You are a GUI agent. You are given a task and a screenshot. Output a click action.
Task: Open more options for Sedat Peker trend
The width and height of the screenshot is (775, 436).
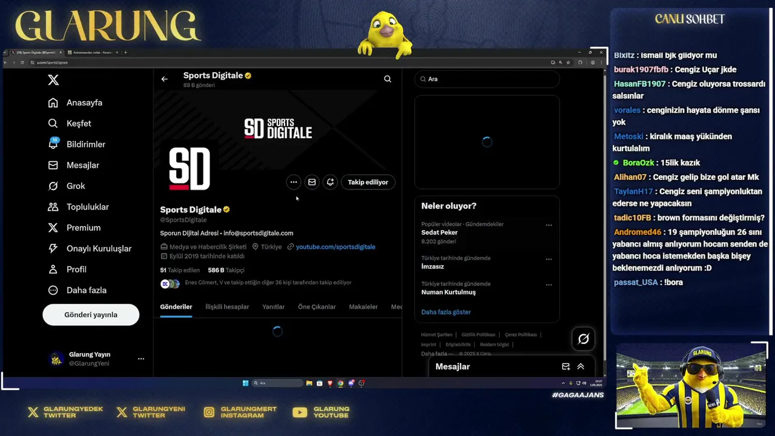coord(549,225)
